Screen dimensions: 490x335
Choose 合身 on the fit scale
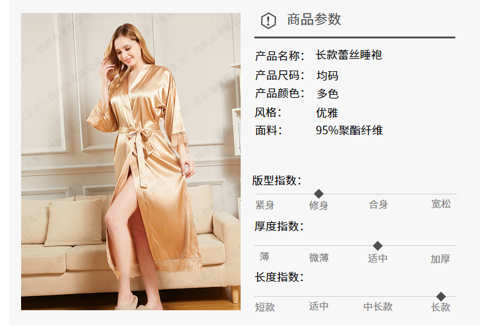pyautogui.click(x=378, y=204)
